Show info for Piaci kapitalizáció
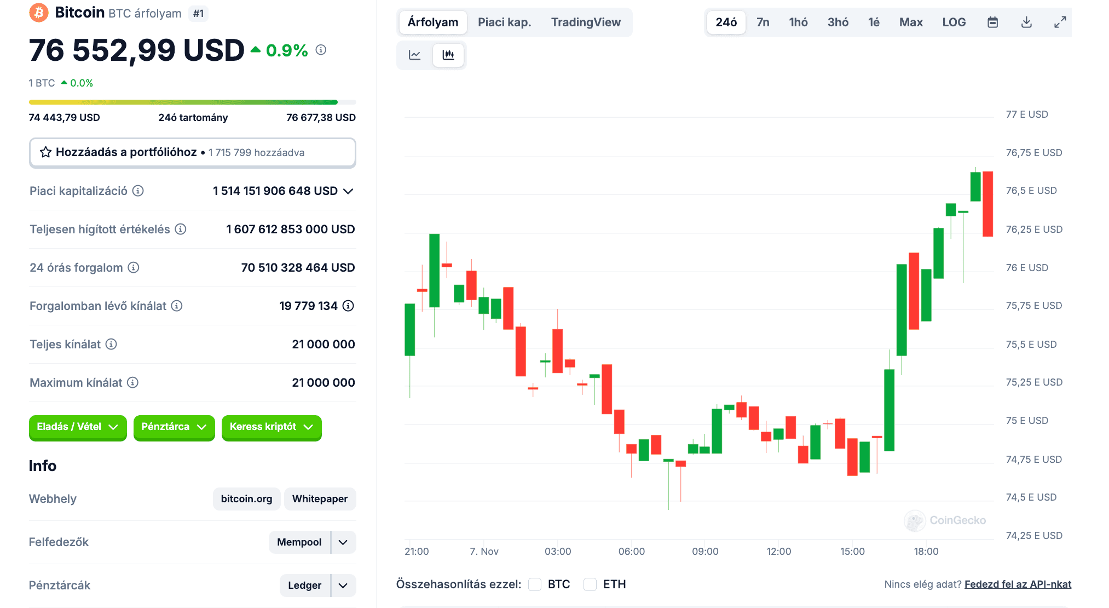The image size is (1109, 608). (138, 191)
